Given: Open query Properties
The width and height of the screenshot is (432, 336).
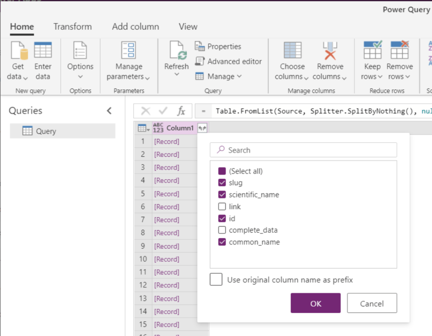Looking at the screenshot, I should click(x=218, y=46).
